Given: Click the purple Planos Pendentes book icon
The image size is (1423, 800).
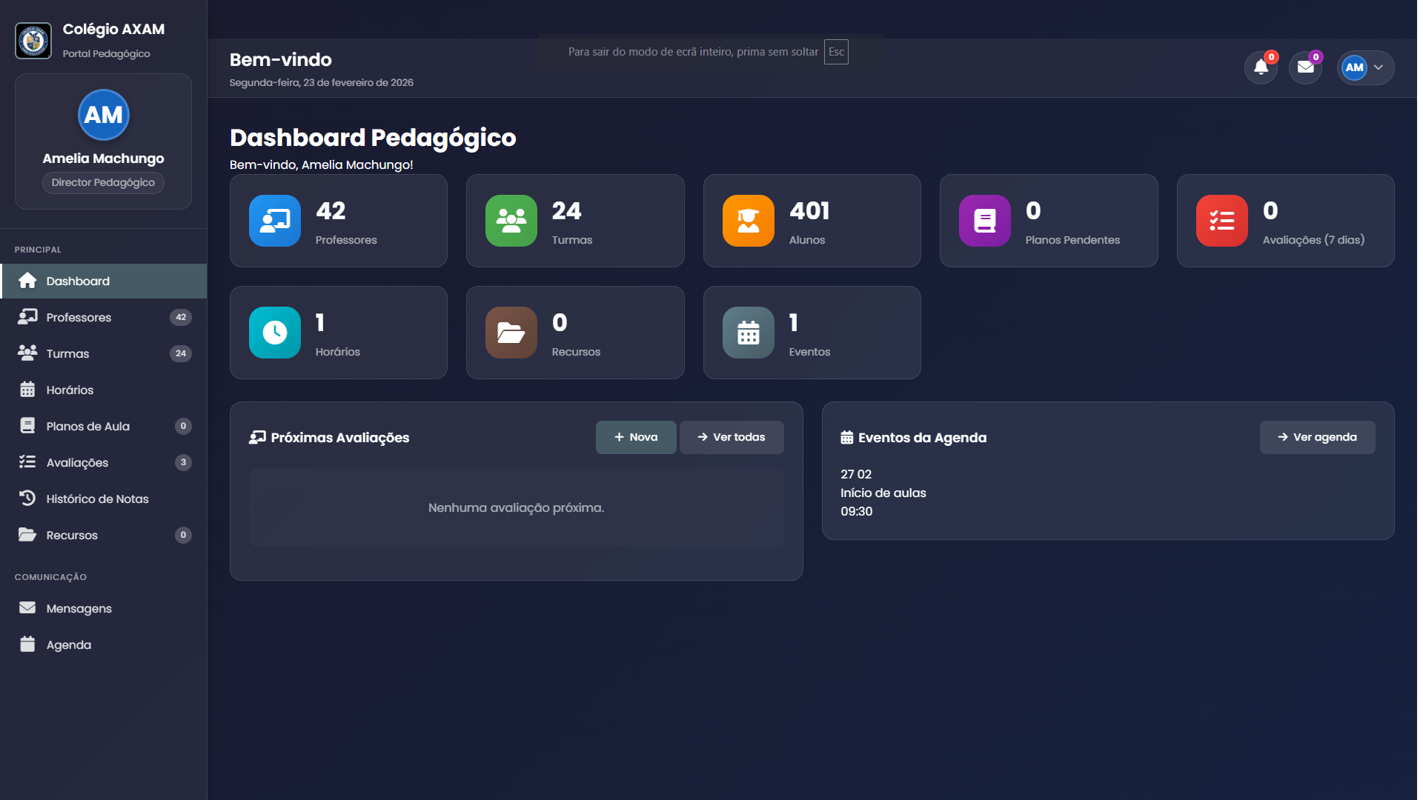Looking at the screenshot, I should [985, 221].
